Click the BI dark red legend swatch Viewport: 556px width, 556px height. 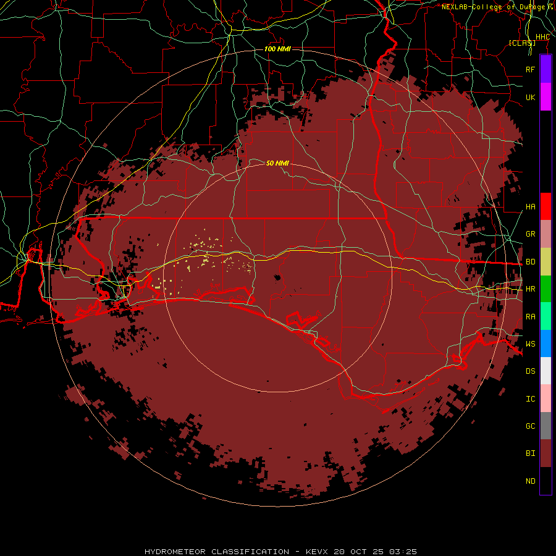tap(545, 453)
